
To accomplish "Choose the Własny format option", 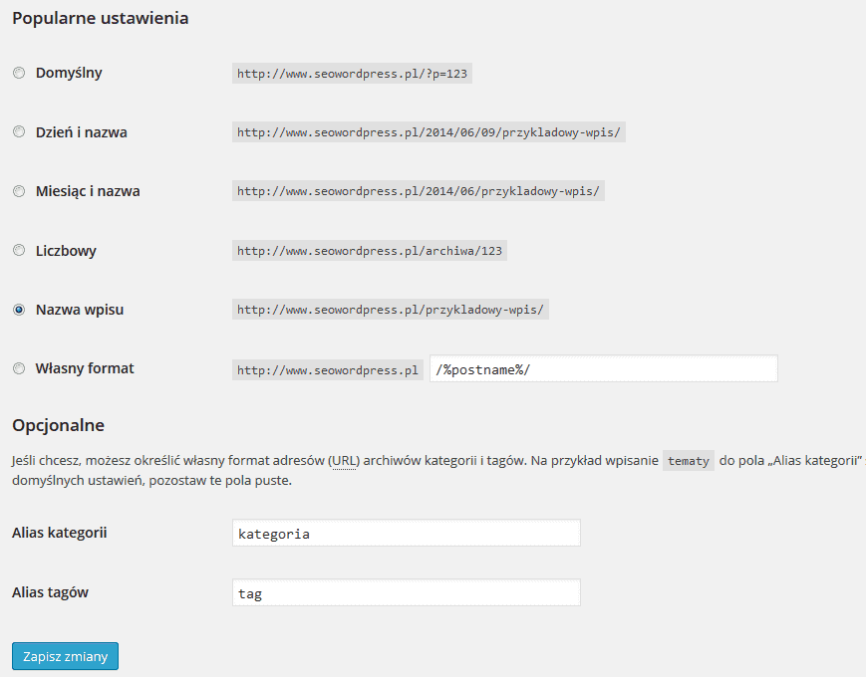I will [x=19, y=368].
